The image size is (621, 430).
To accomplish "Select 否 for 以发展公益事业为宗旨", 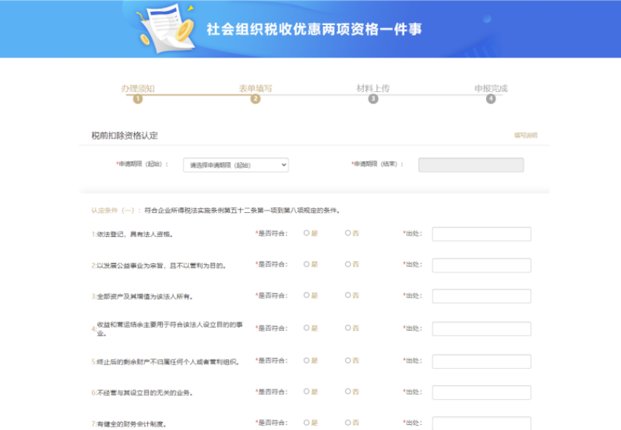I will (x=348, y=264).
